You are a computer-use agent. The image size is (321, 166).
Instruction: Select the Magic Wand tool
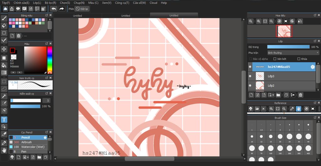(x=4, y=96)
